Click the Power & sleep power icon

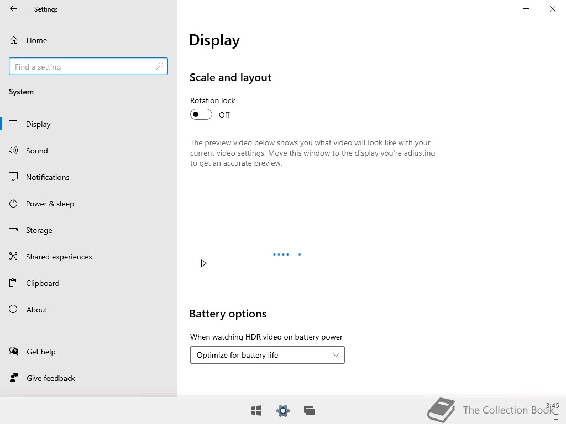coord(13,203)
